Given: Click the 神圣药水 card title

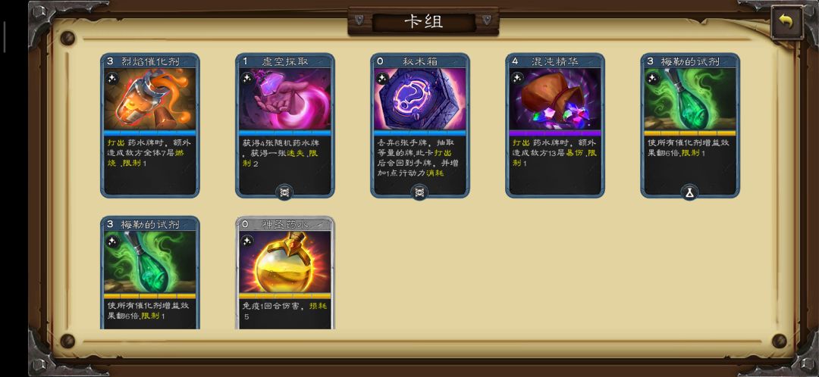Looking at the screenshot, I should tap(284, 224).
